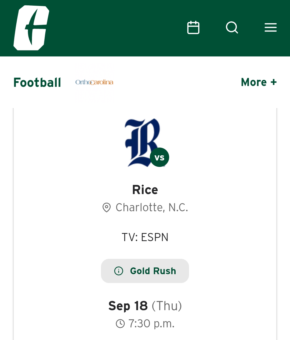Screen dimensions: 290x340
Task: Click the location pin icon
Action: click(x=107, y=207)
